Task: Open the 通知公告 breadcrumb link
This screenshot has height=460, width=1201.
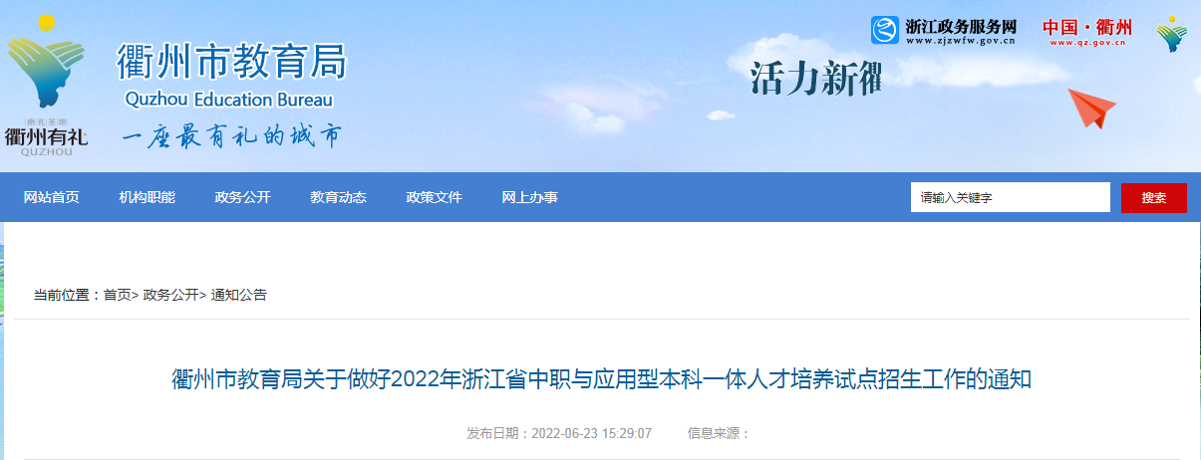Action: tap(239, 295)
